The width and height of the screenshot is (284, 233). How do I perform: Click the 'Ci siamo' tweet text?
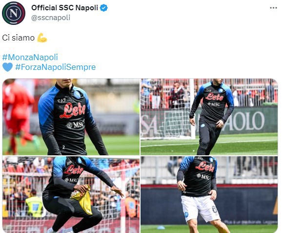click(x=18, y=38)
